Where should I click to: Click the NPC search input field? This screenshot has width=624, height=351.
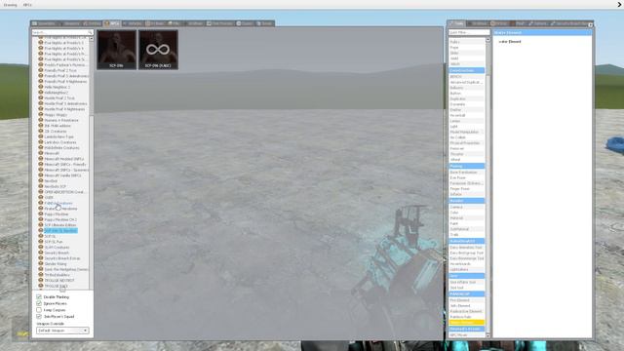click(62, 32)
